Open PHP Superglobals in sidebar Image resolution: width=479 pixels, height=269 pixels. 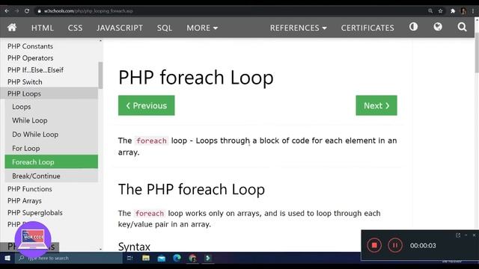[x=35, y=212]
